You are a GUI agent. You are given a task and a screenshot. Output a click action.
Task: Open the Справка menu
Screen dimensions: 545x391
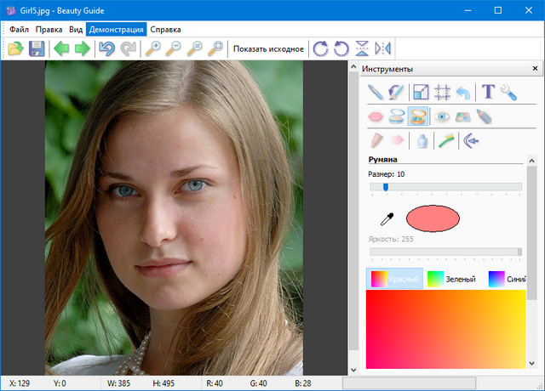tap(165, 29)
